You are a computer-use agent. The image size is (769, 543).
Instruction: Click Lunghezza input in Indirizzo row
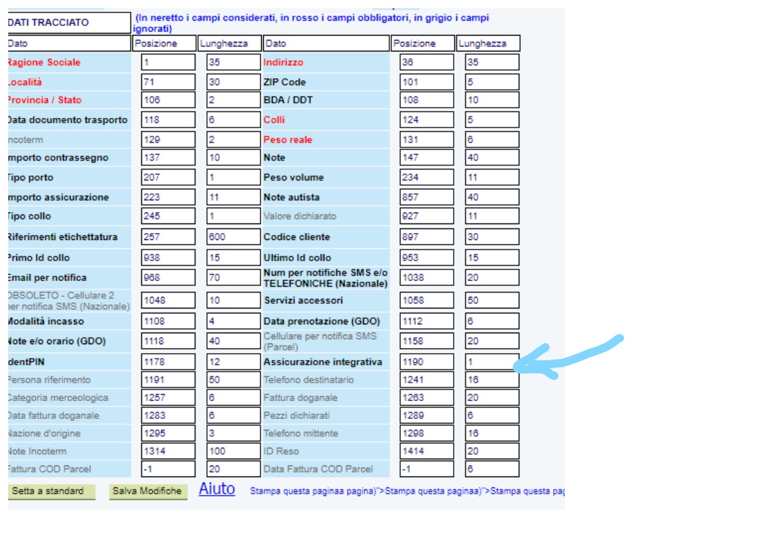(x=492, y=62)
